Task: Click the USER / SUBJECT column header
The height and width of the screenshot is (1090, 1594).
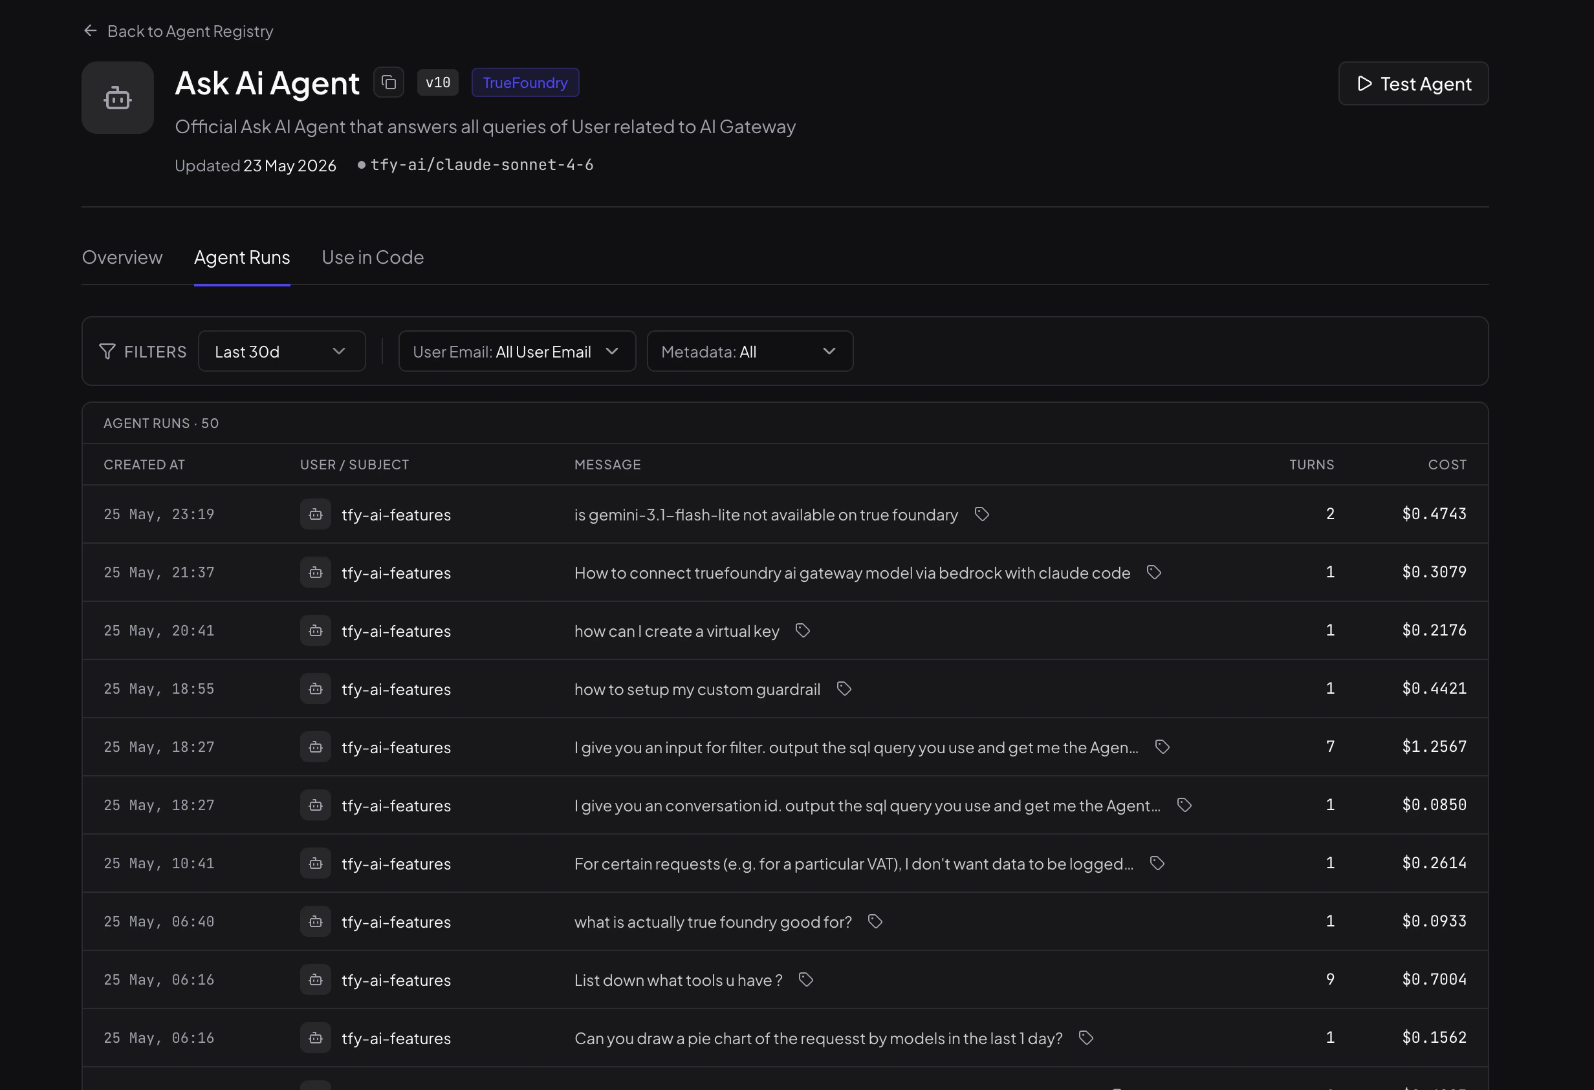Action: pos(355,465)
